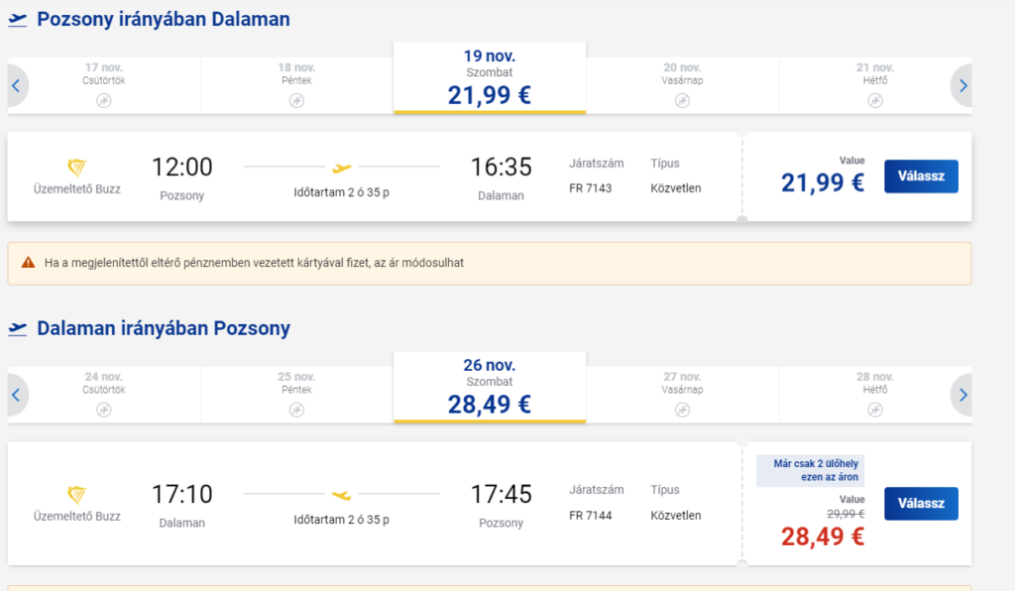Viewport: 1015px width, 591px height.
Task: Choose the 18 nov. Péntek date tab
Action: coord(296,84)
